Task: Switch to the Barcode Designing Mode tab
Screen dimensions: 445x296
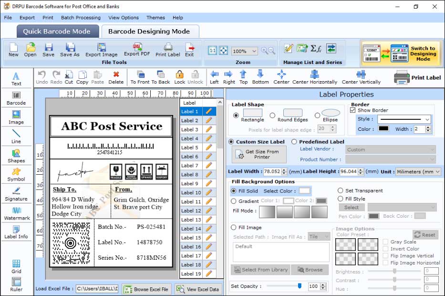Action: coord(150,32)
